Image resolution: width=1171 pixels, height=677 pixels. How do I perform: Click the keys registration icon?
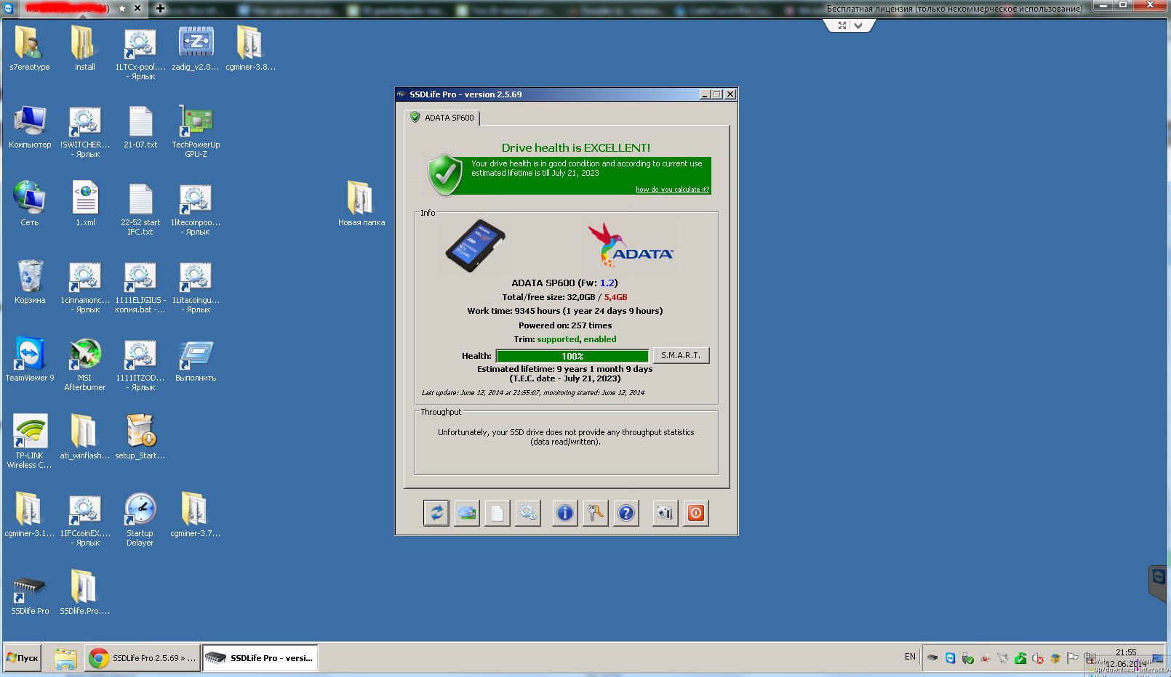pyautogui.click(x=596, y=514)
